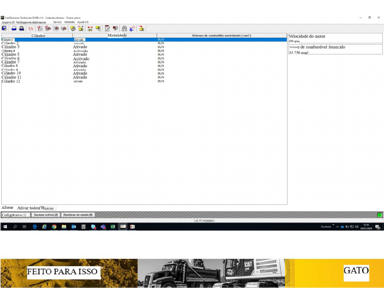Select the Cilindro 11 row
This screenshot has height=288, width=384.
tap(144, 77)
